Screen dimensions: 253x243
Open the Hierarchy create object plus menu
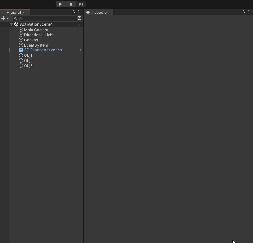point(5,18)
